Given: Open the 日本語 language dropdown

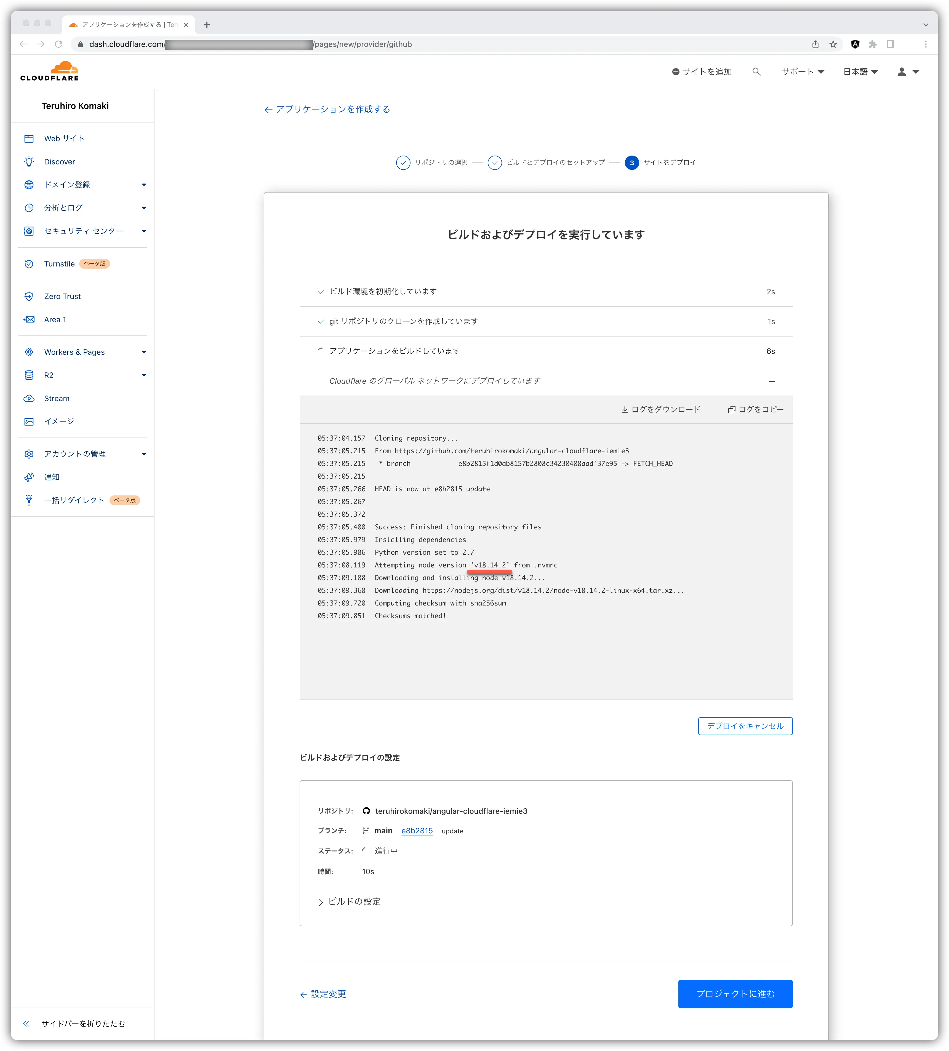Looking at the screenshot, I should [x=860, y=71].
